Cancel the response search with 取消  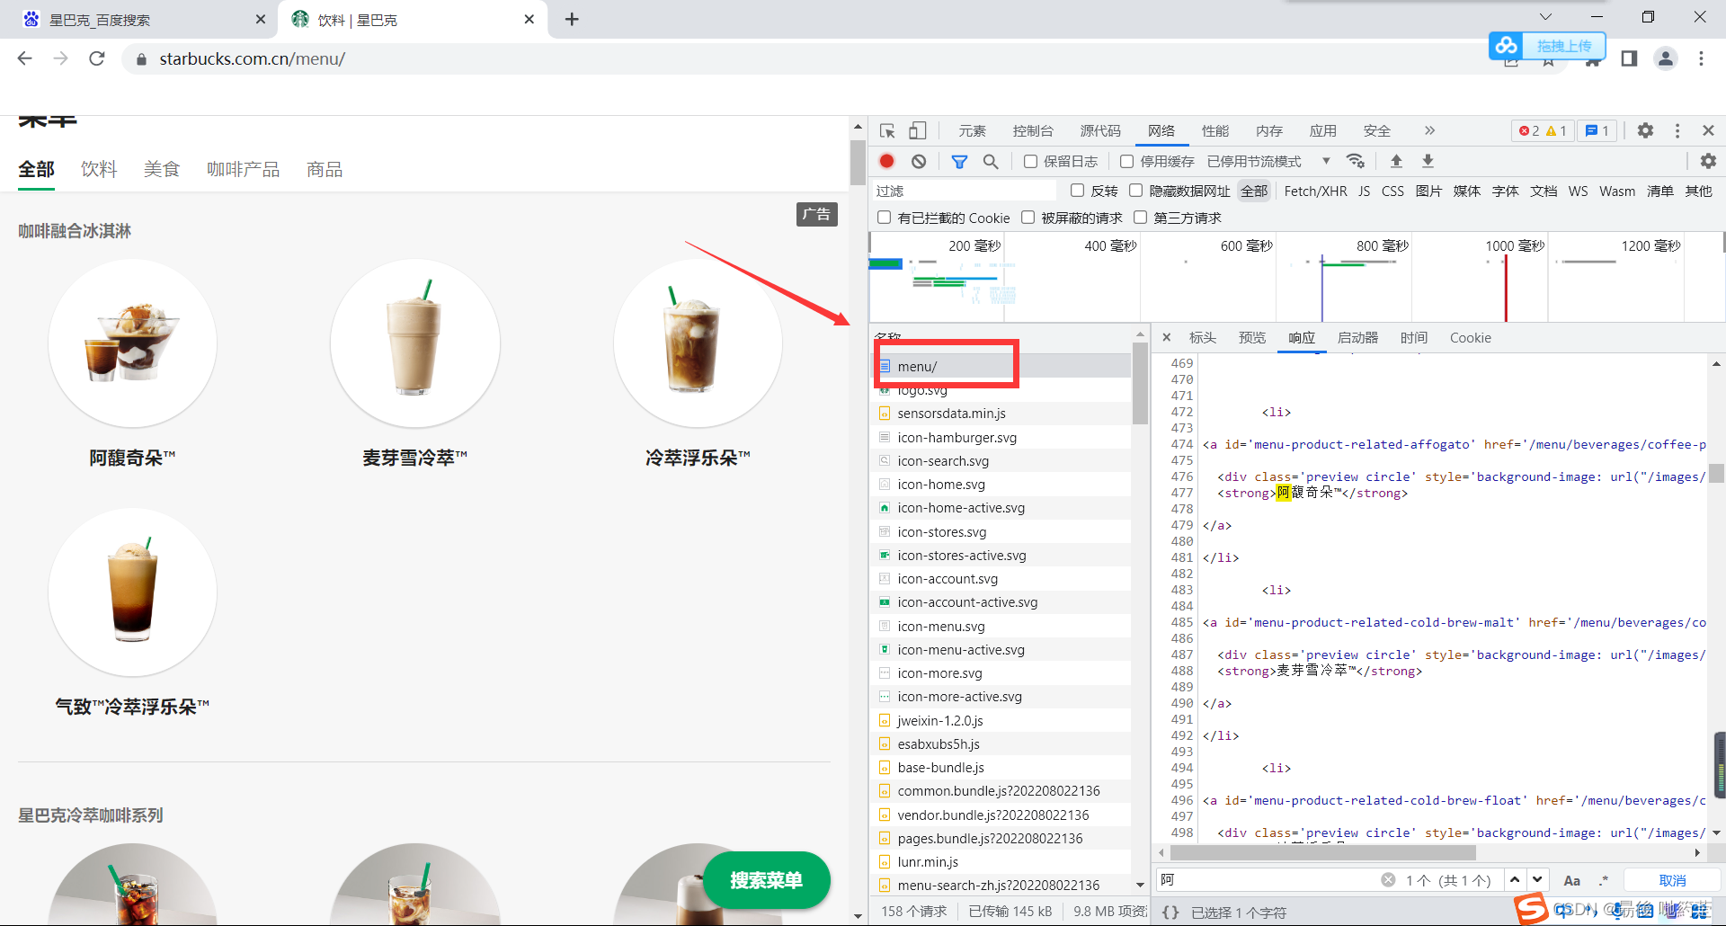(x=1672, y=880)
